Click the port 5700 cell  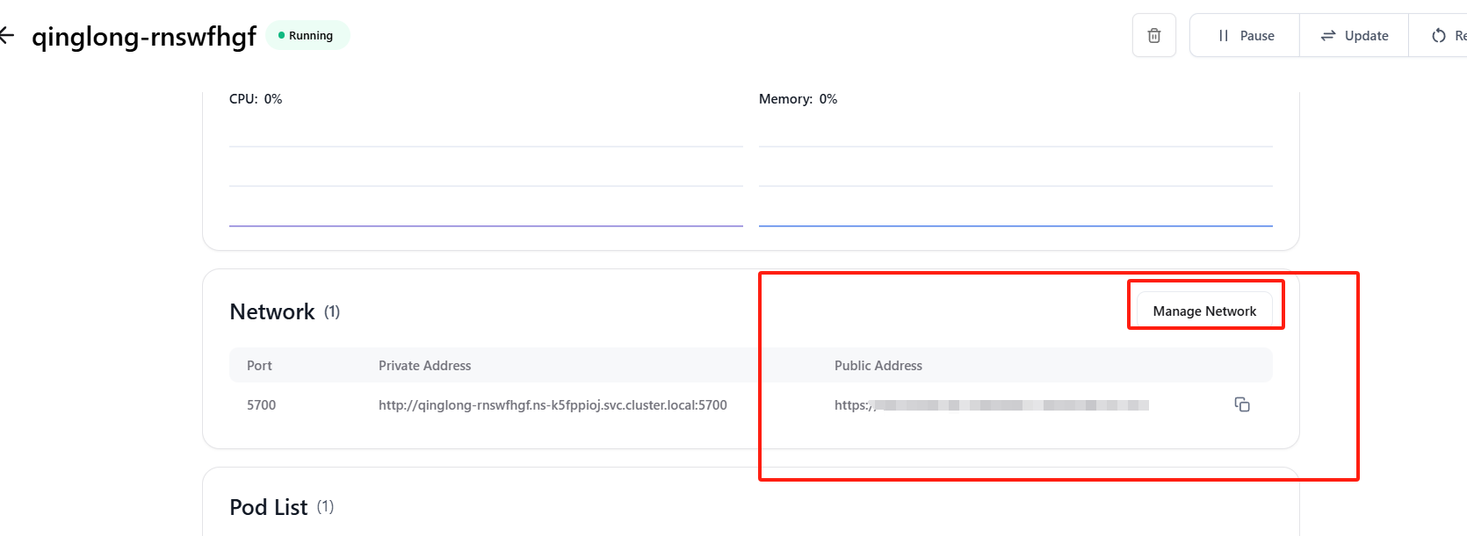pyautogui.click(x=261, y=405)
